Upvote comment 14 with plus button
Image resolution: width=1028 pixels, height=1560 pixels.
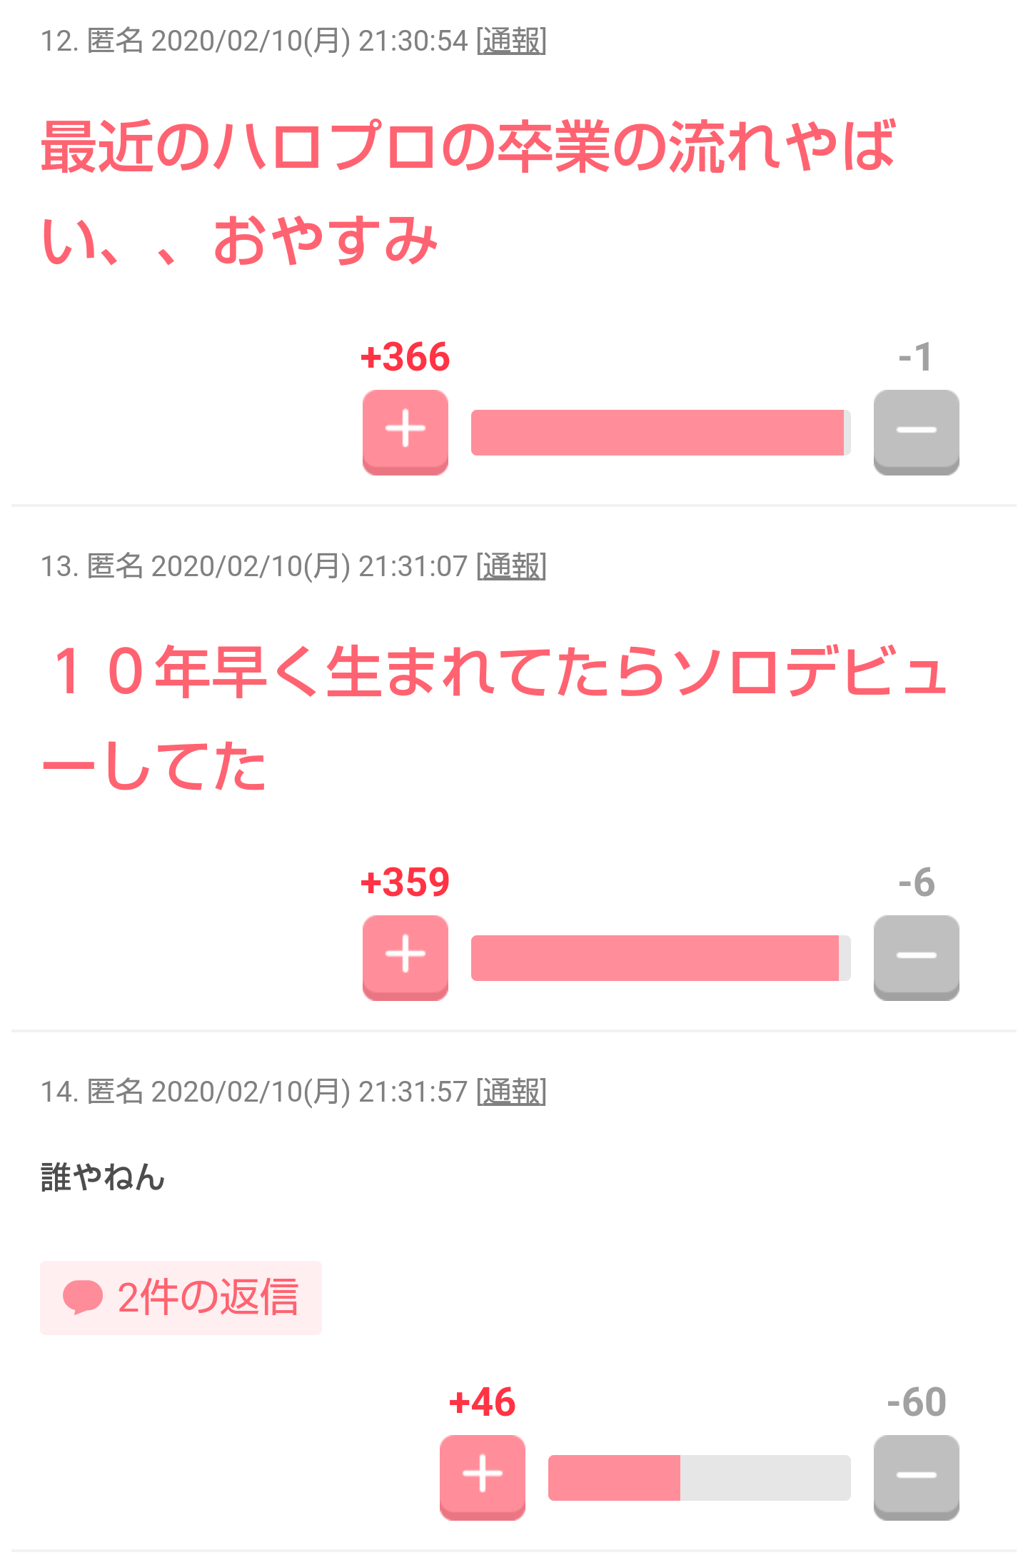483,1477
